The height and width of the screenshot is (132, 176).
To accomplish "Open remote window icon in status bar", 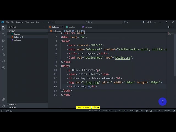I will (x=2, y=111).
